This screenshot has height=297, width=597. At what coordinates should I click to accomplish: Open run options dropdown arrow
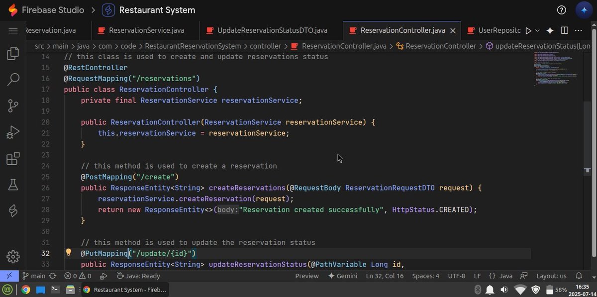click(x=537, y=30)
